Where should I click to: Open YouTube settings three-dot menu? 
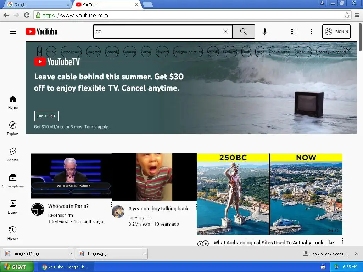click(311, 32)
